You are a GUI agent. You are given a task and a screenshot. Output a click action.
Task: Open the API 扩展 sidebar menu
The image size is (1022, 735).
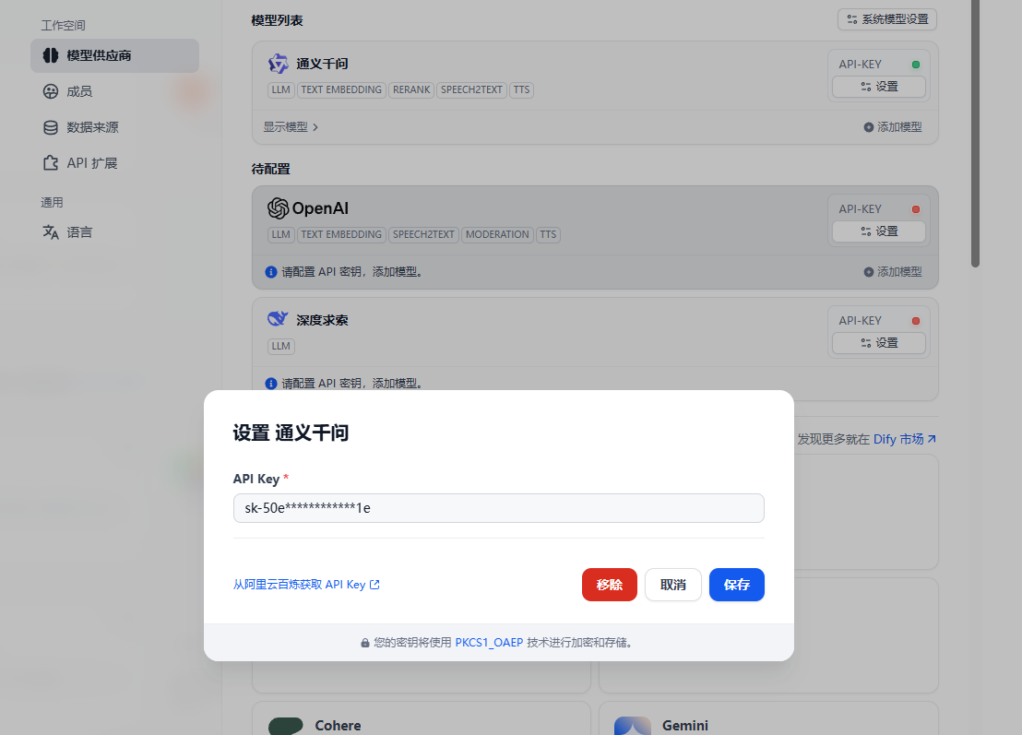pyautogui.click(x=114, y=163)
